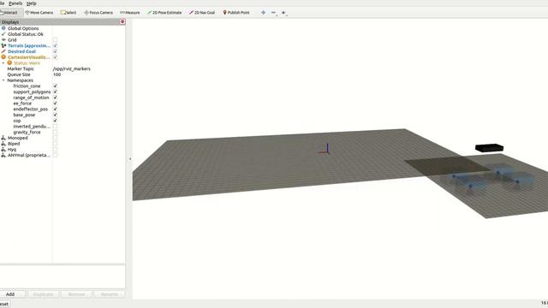Open the File menu
Image resolution: width=548 pixels, height=308 pixels.
coord(2,3)
